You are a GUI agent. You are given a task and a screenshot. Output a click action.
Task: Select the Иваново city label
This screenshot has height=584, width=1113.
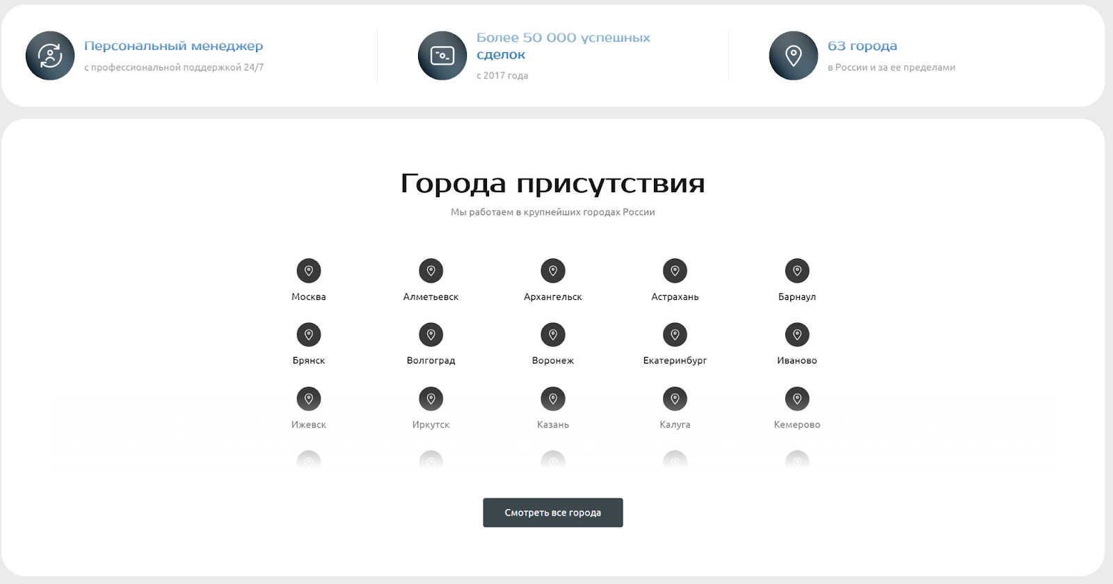pyautogui.click(x=797, y=361)
